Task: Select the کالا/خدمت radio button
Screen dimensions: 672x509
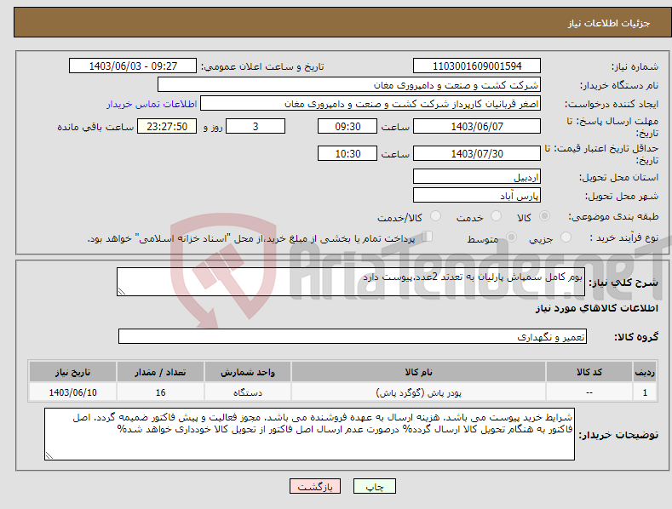Action: 435,216
